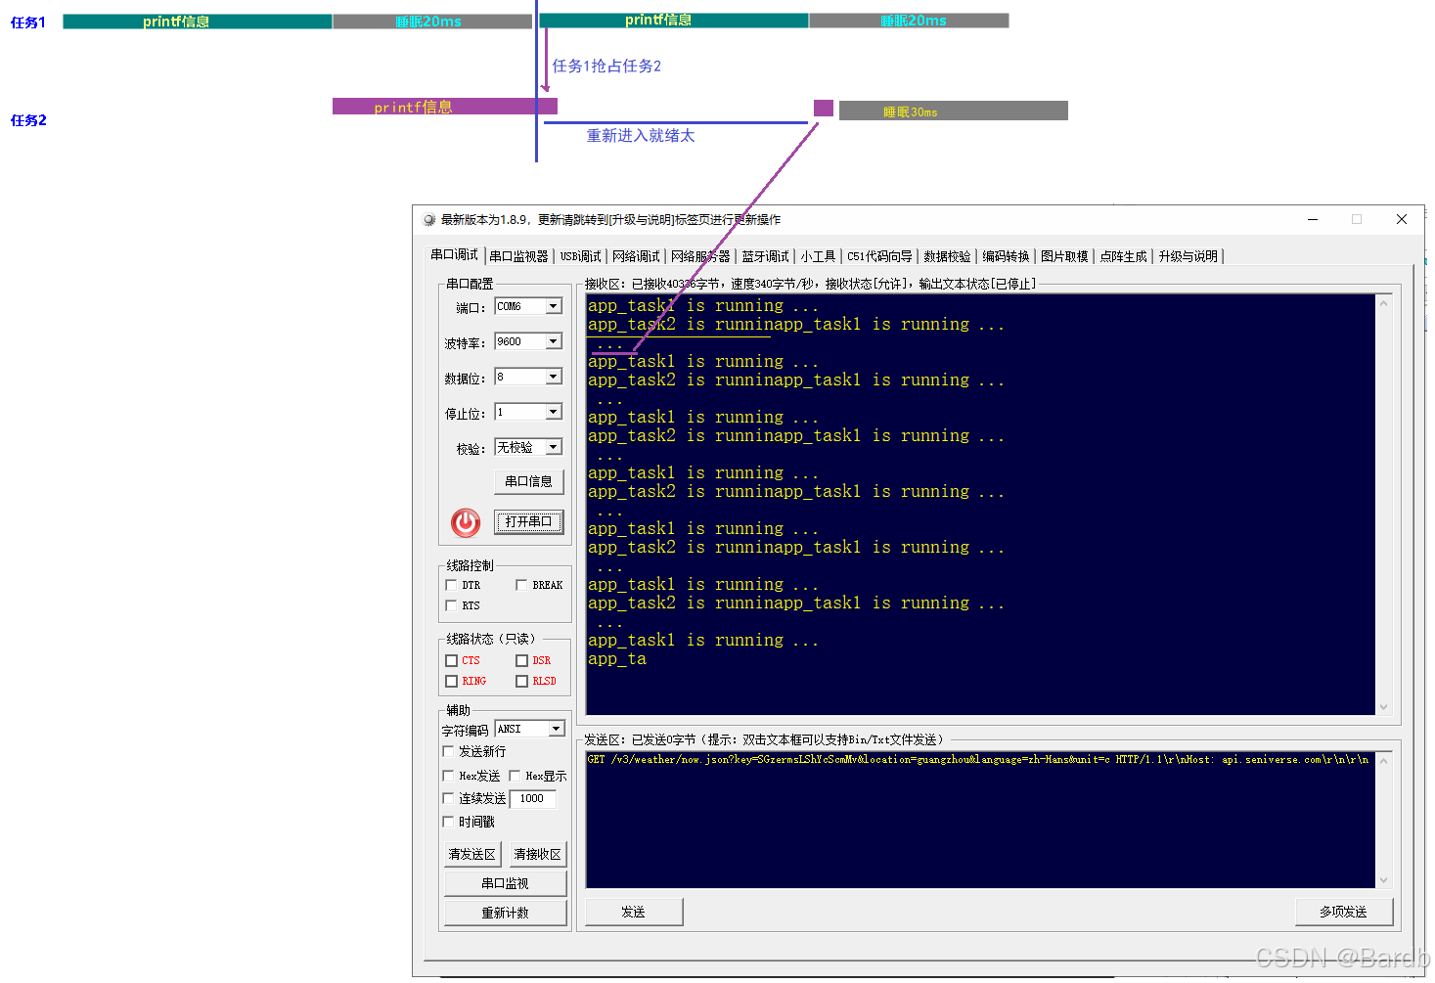Click in the send area GET request text
Image resolution: width=1435 pixels, height=983 pixels.
pyautogui.click(x=977, y=759)
